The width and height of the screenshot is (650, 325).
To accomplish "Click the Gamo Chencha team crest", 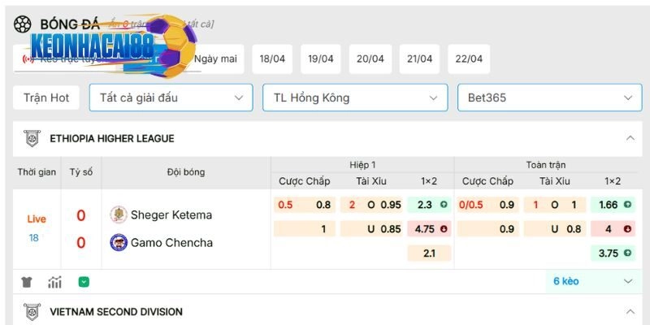I will tap(119, 242).
